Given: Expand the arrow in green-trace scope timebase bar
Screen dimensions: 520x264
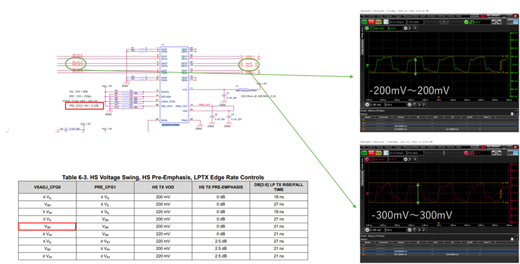Looking at the screenshot, I should [419, 104].
